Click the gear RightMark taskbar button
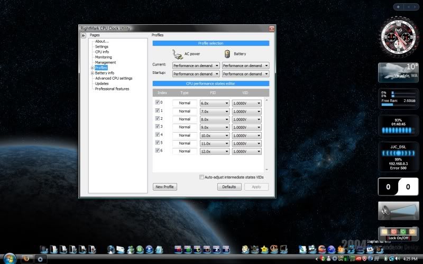Screen dimensions: 423x264 point(40,259)
